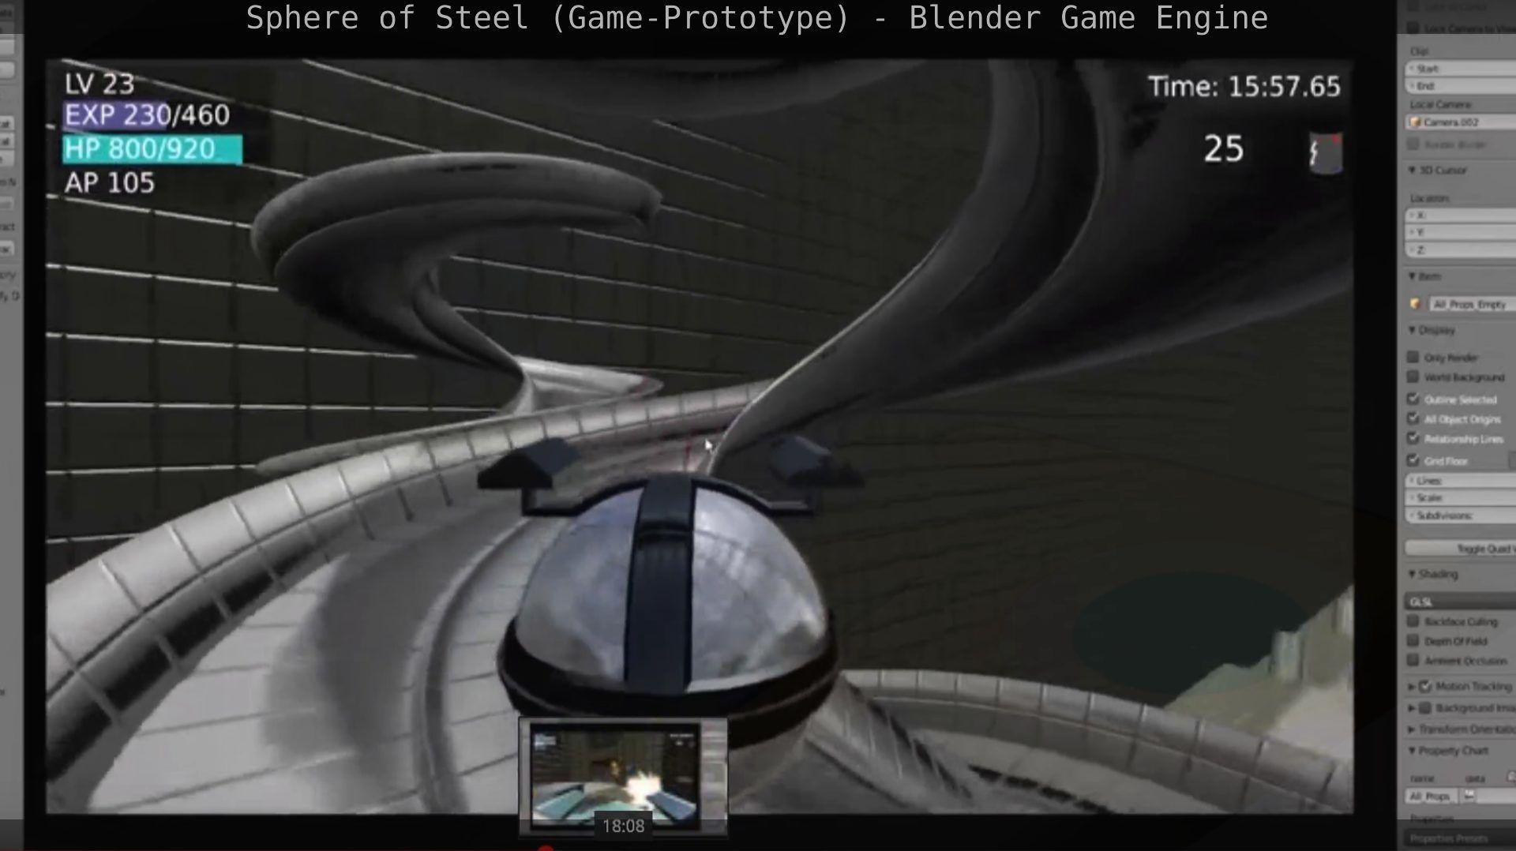Screen dimensions: 1516x851
Task: Click the 3D Cursor Z location field
Action: 1462,250
